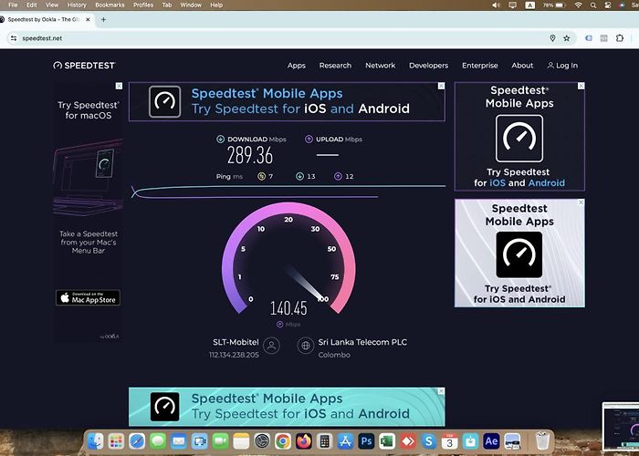The width and height of the screenshot is (639, 456).
Task: Open the screenshot preview thumbnail
Action: click(621, 425)
